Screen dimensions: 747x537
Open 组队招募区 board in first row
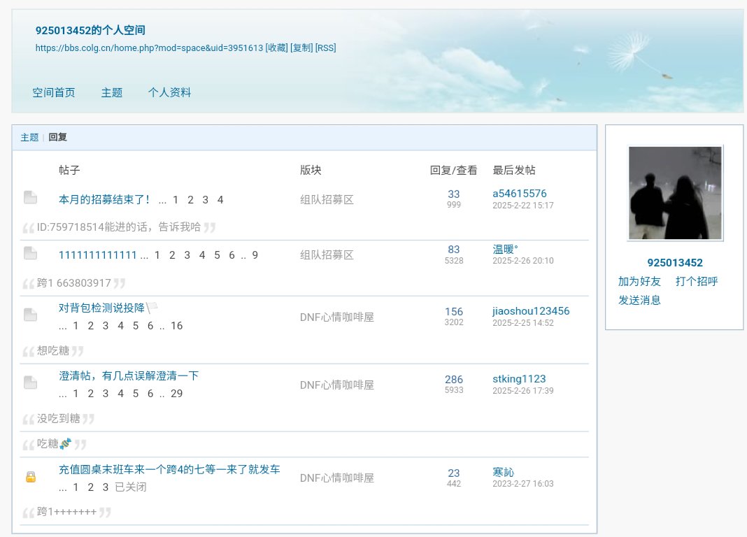pyautogui.click(x=327, y=199)
